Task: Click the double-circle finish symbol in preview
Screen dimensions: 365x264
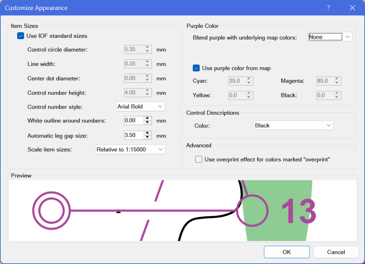Action: pos(51,211)
